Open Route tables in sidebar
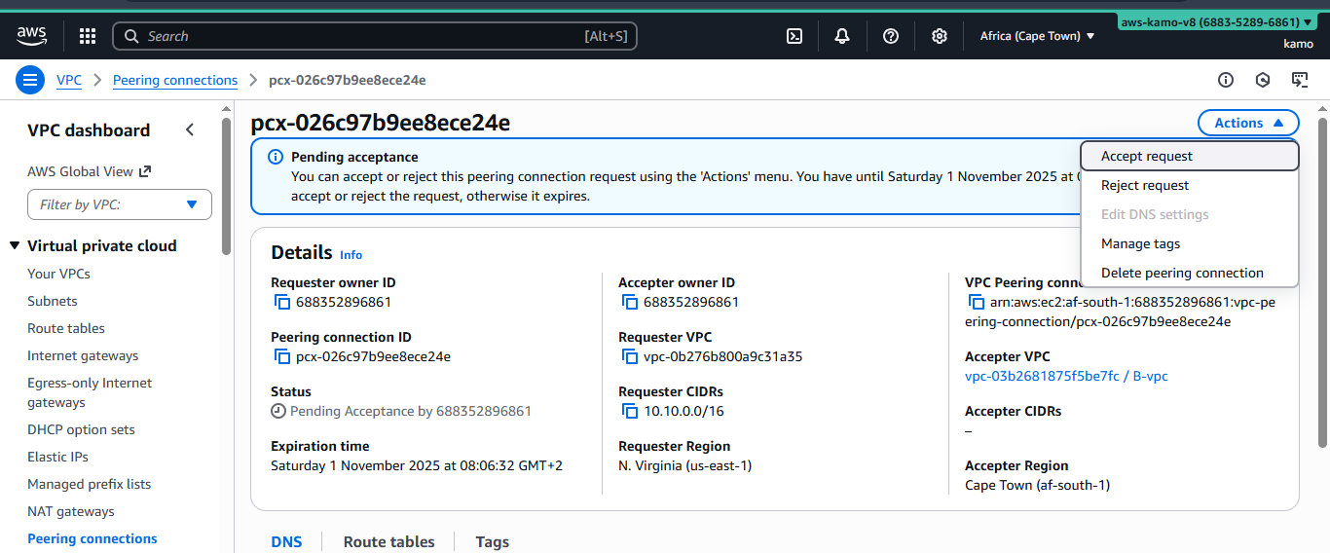 66,328
